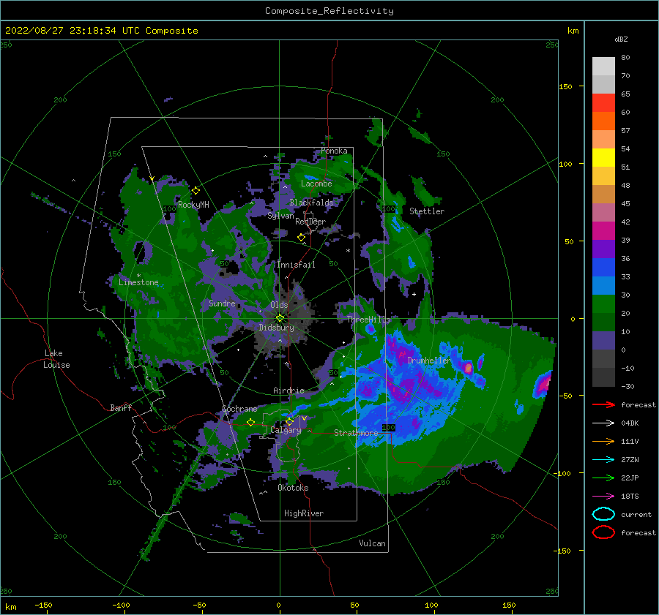Click the dBZ scale heading
The height and width of the screenshot is (615, 659).
621,39
